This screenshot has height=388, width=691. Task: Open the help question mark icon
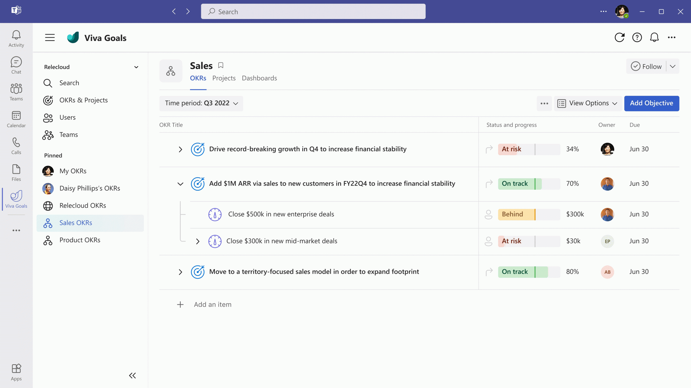[x=637, y=37]
